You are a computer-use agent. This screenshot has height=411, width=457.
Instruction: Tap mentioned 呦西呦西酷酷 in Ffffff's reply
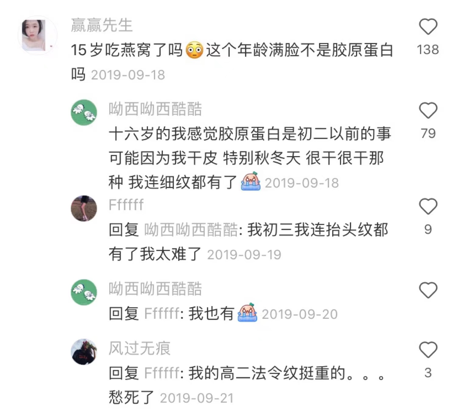tap(191, 230)
